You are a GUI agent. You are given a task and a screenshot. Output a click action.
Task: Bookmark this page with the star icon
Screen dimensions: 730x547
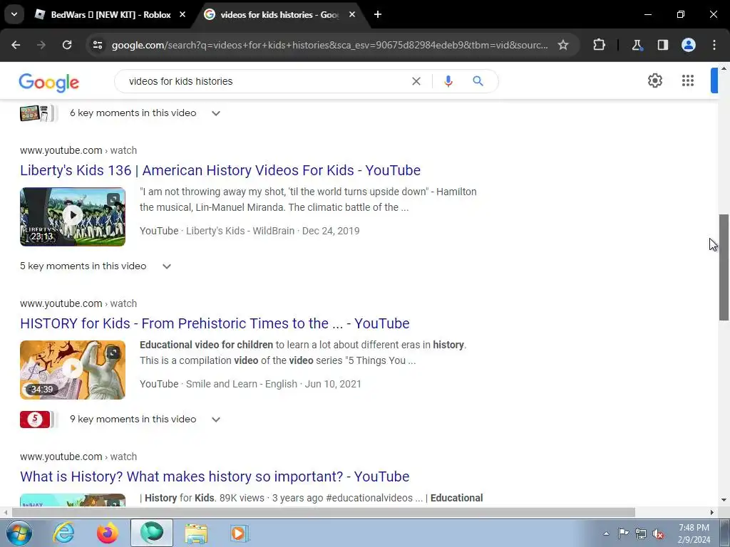tap(563, 45)
